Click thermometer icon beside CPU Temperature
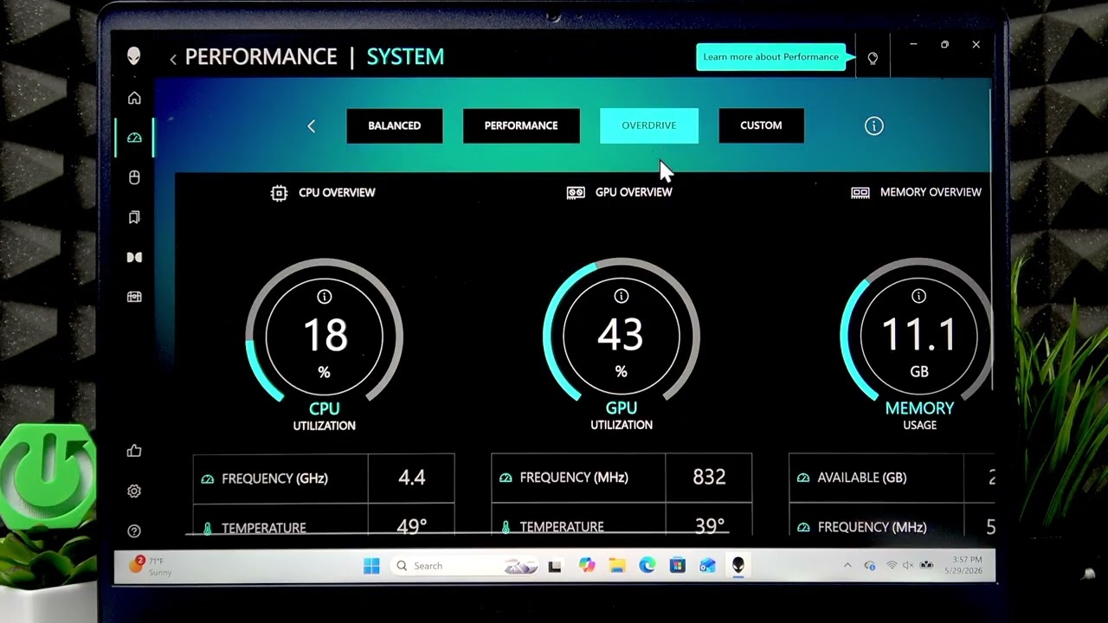 click(208, 528)
